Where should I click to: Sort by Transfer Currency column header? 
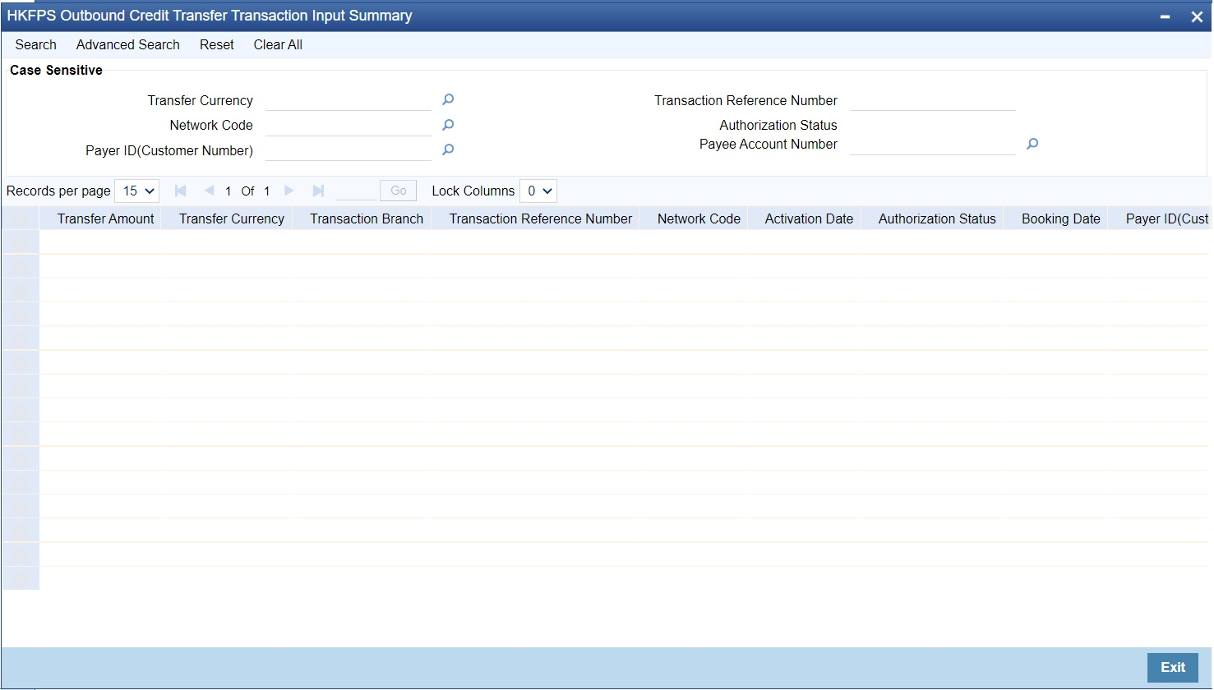tap(232, 219)
